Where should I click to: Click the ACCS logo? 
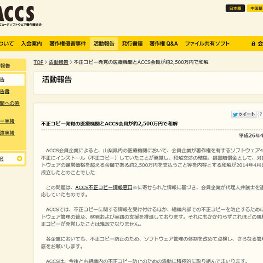tap(18, 15)
